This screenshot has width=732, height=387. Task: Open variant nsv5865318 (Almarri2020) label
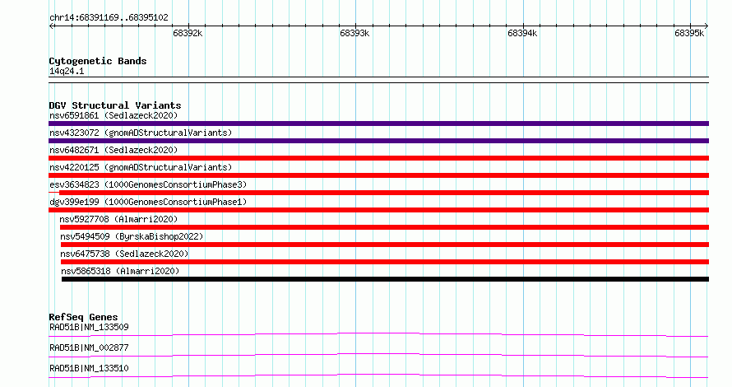[x=120, y=271]
